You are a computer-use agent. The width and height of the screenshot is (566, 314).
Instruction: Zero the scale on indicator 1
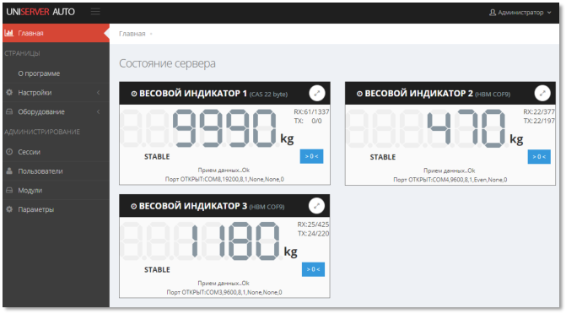[311, 156]
